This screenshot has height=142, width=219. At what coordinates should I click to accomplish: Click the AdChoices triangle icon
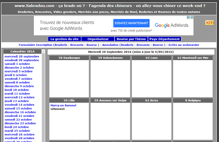188,17
